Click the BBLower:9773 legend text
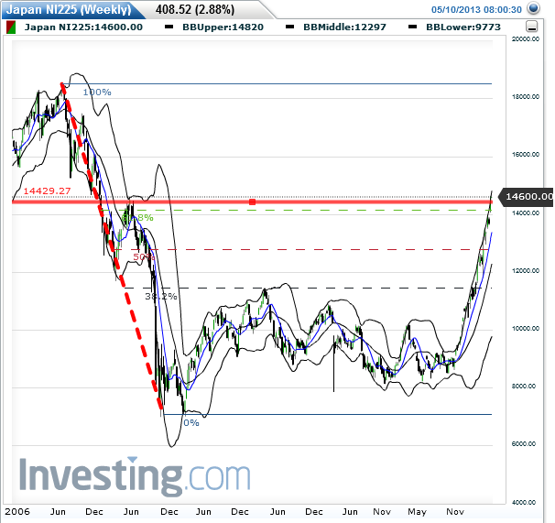 463,27
